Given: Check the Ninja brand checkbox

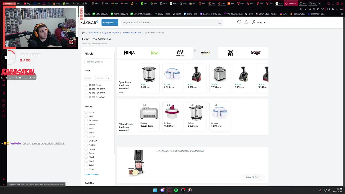Looking at the screenshot, I should 86,112.
